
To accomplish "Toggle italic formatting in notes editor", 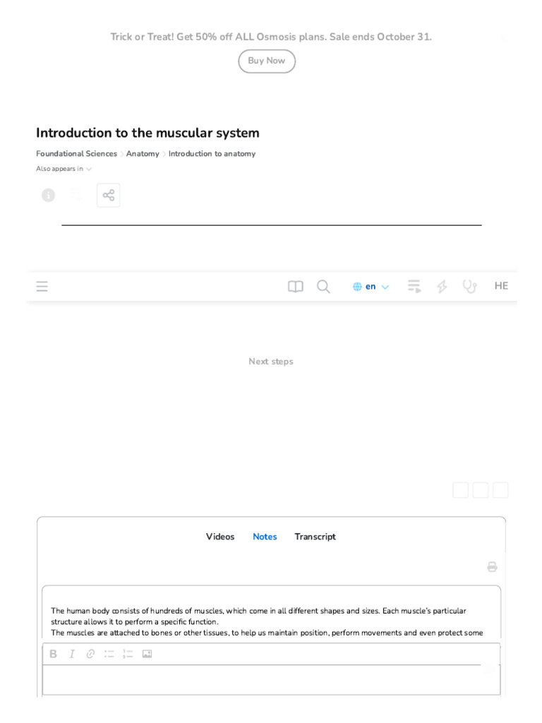I will (72, 654).
